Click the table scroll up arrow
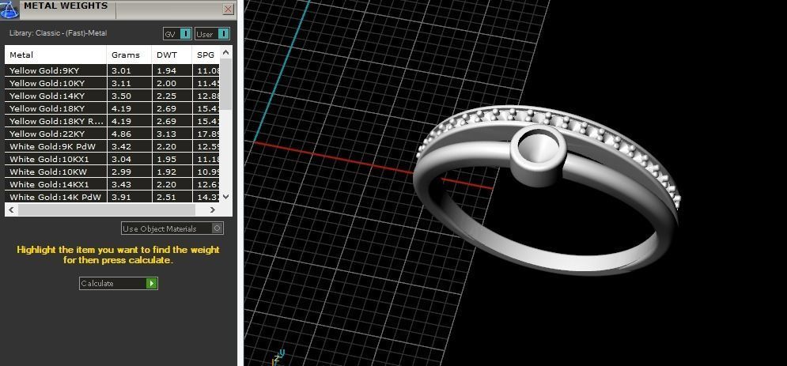The image size is (787, 366). (x=226, y=51)
